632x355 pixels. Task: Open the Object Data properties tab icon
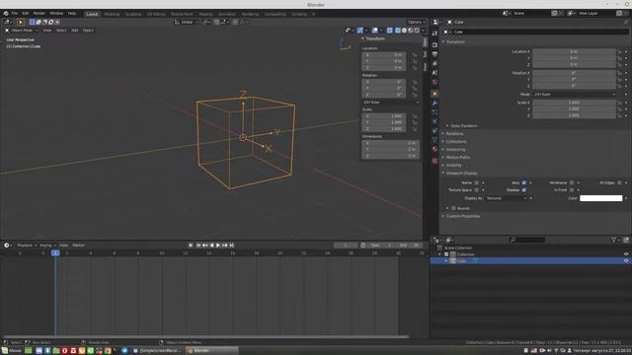(434, 140)
